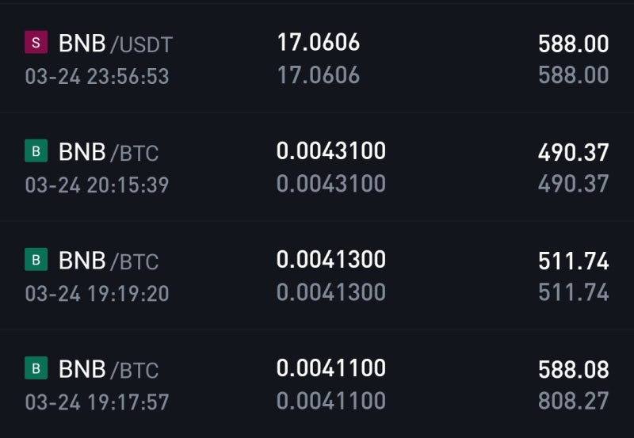Click the timestamp 03-24 19:17:57
The height and width of the screenshot is (438, 634).
click(x=97, y=402)
